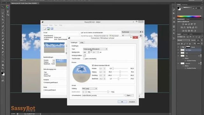204x115 pixels.
Task: Select the Pen tool
Action: tap(3, 52)
